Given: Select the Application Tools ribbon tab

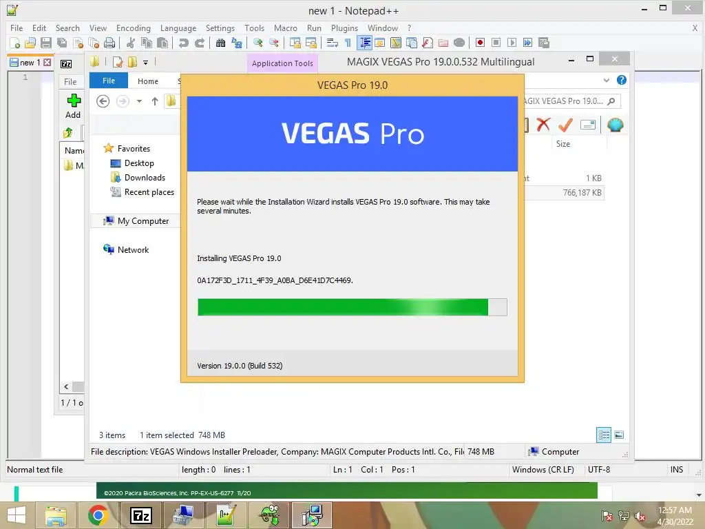Looking at the screenshot, I should (282, 63).
